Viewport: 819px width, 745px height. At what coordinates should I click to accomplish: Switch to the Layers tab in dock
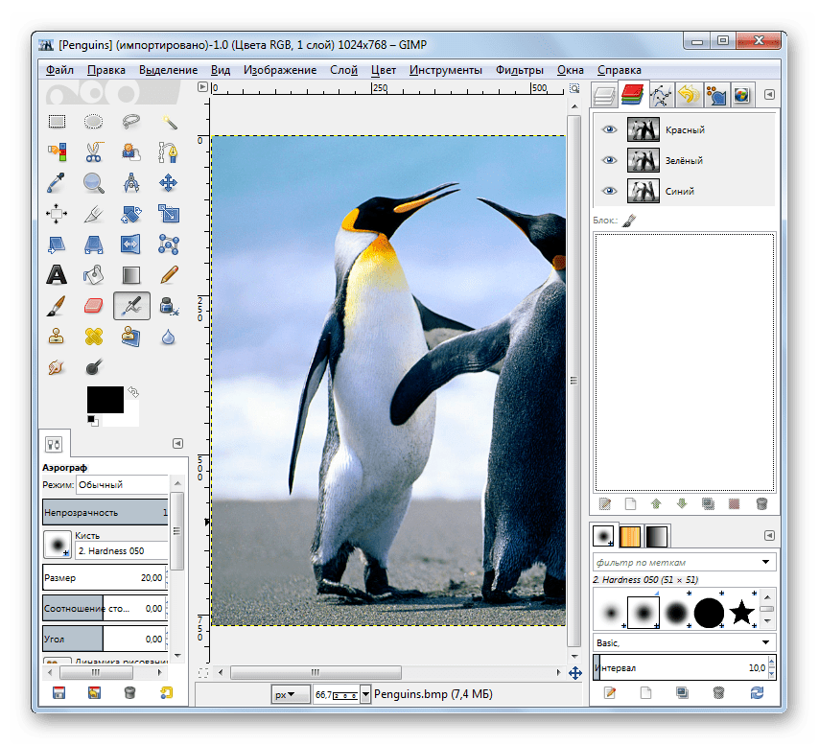click(x=604, y=95)
